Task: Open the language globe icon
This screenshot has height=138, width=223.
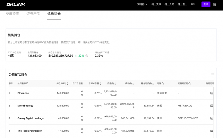Action: pyautogui.click(x=215, y=4)
